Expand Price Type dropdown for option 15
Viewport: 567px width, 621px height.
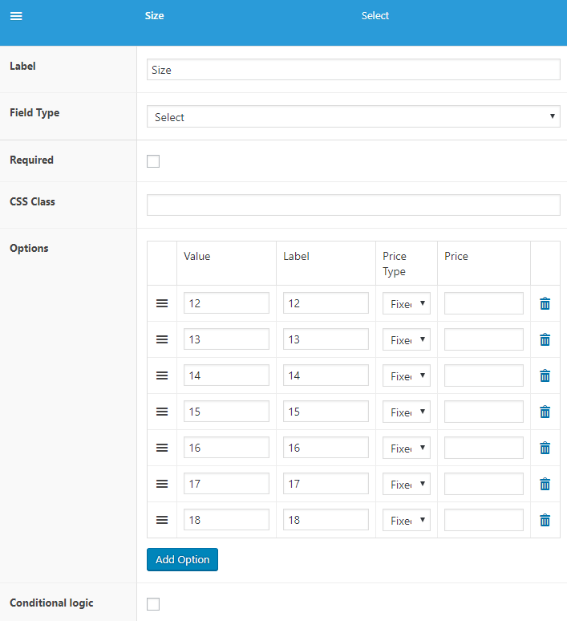pos(407,412)
